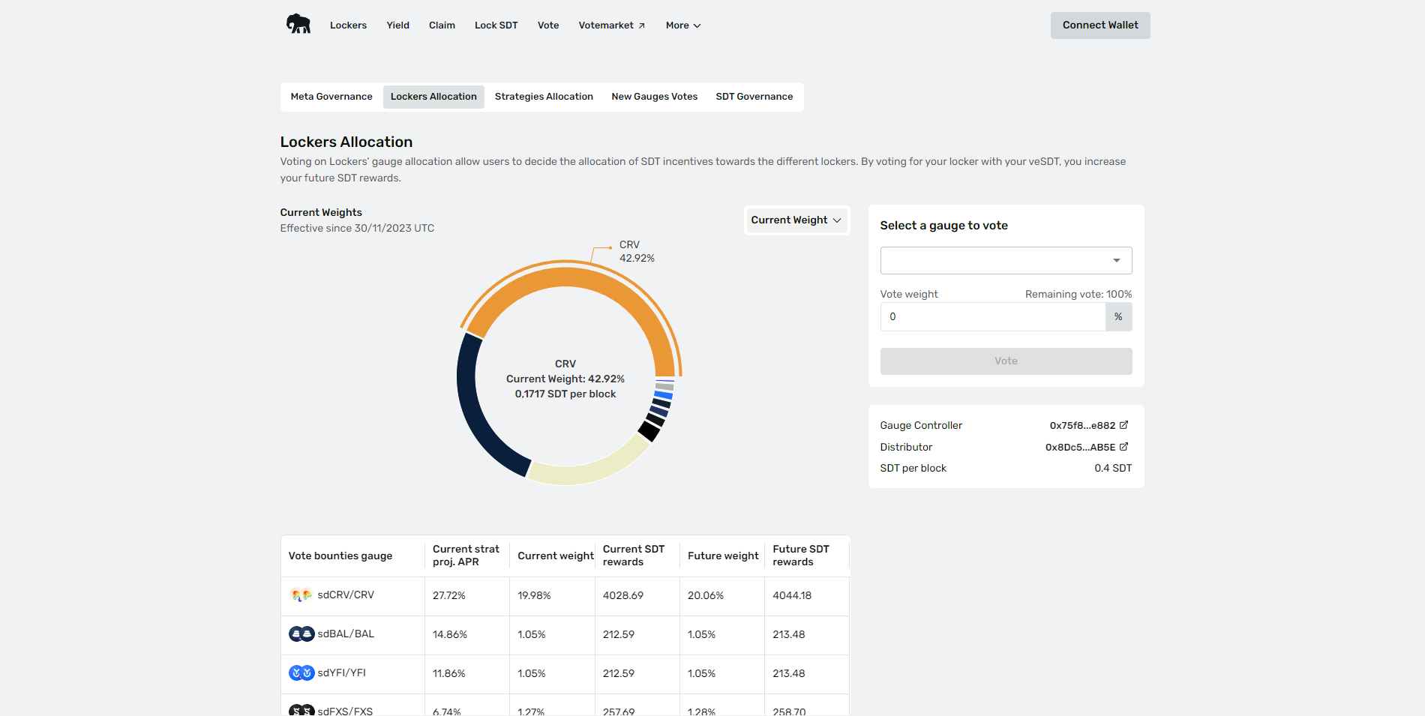Viewport: 1425px width, 716px height.
Task: Open the gauge selection dropdown
Action: point(1005,261)
